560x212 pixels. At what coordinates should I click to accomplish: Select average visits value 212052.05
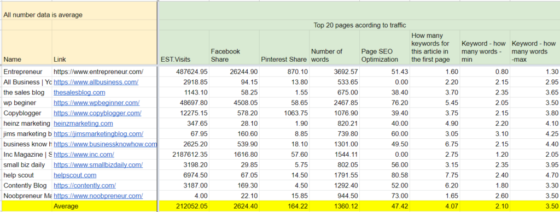pos(184,207)
